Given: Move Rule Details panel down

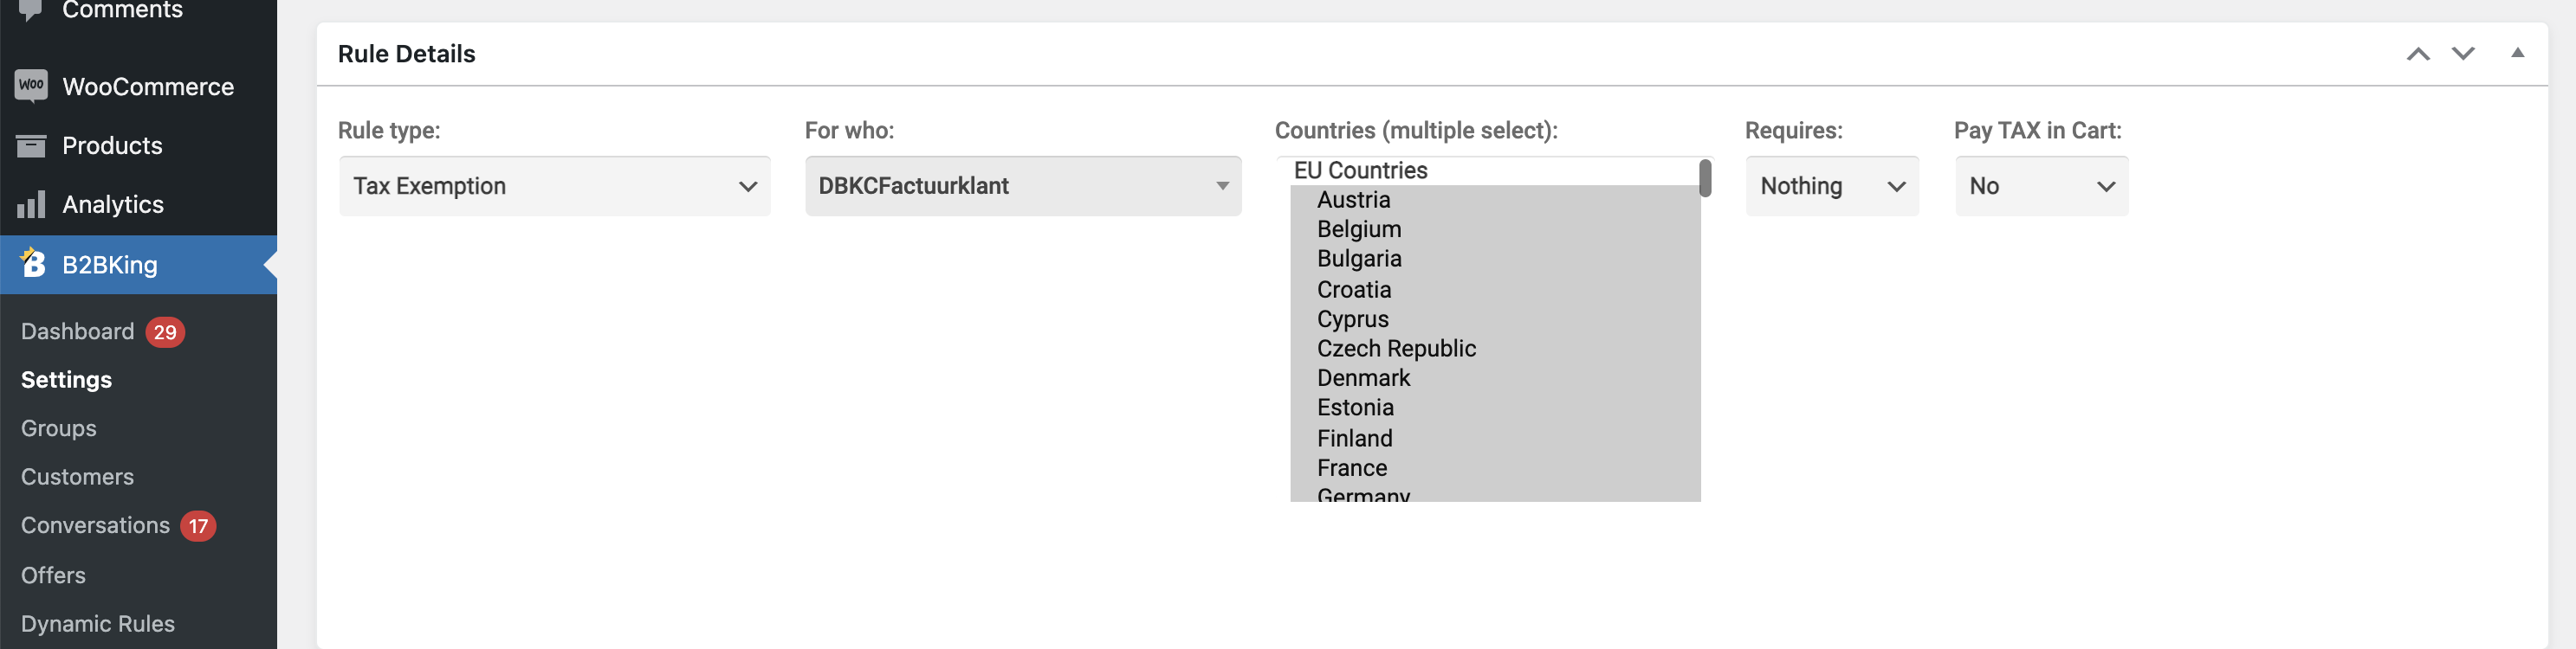Looking at the screenshot, I should 2462,54.
